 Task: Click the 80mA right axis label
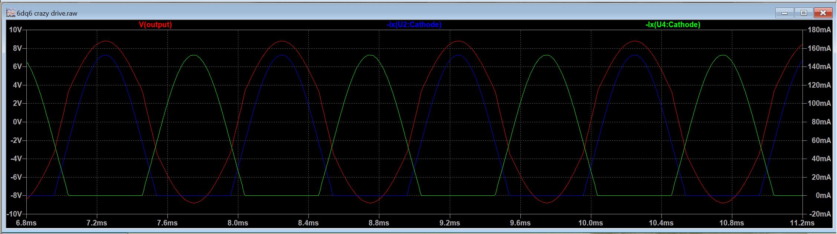pyautogui.click(x=821, y=122)
